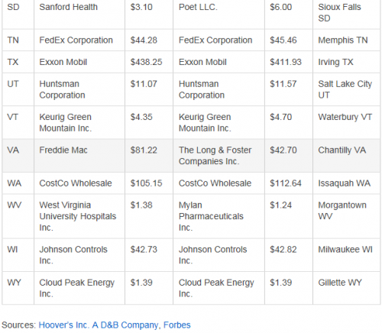Click the $42.82 Johnson Controls value
The height and width of the screenshot is (333, 382).
pyautogui.click(x=289, y=255)
